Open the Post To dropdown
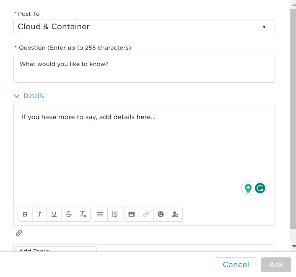 [144, 27]
